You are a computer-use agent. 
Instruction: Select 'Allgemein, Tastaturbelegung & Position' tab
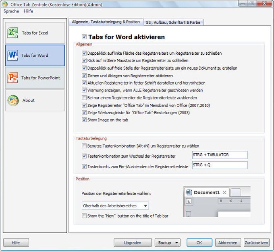[106, 22]
